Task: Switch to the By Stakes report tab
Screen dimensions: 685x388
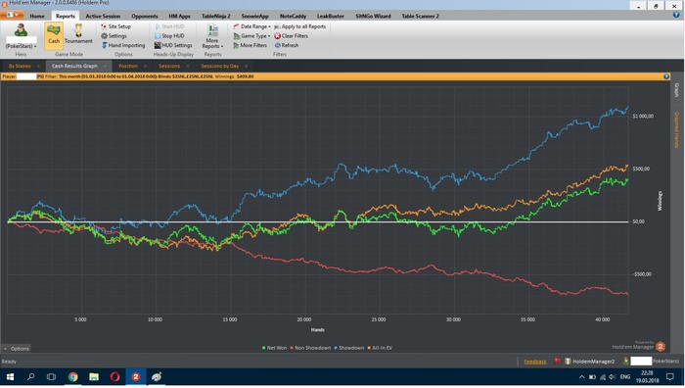Action: pos(20,66)
